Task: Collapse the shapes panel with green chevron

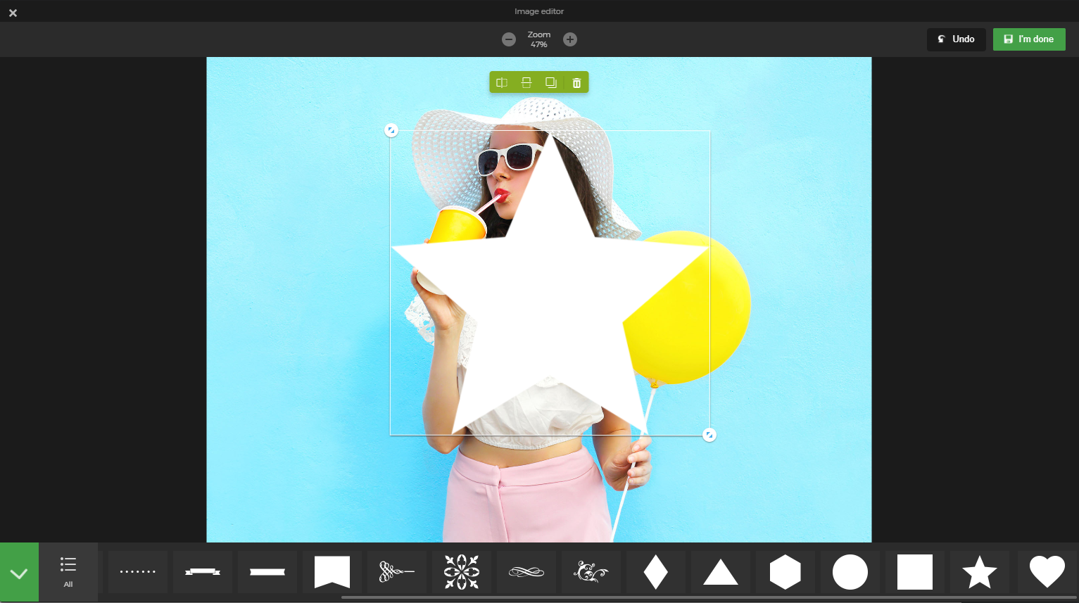Action: [19, 572]
